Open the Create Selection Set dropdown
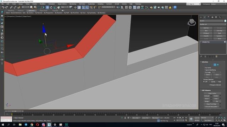The height and width of the screenshot is (127, 227). pyautogui.click(x=108, y=7)
